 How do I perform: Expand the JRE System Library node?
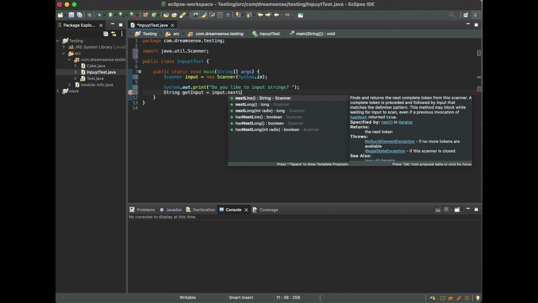tap(64, 47)
